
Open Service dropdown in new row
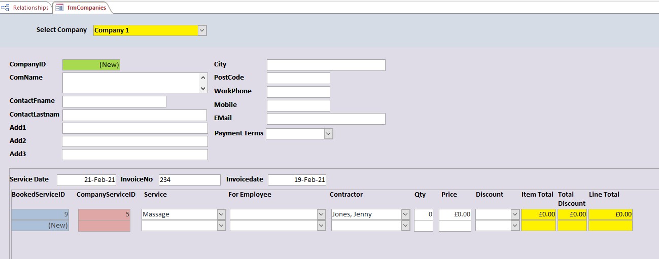(x=221, y=226)
